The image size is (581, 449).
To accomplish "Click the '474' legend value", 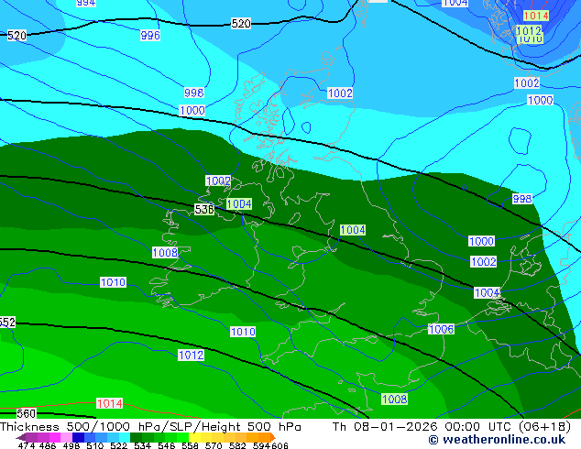I will (x=27, y=445).
